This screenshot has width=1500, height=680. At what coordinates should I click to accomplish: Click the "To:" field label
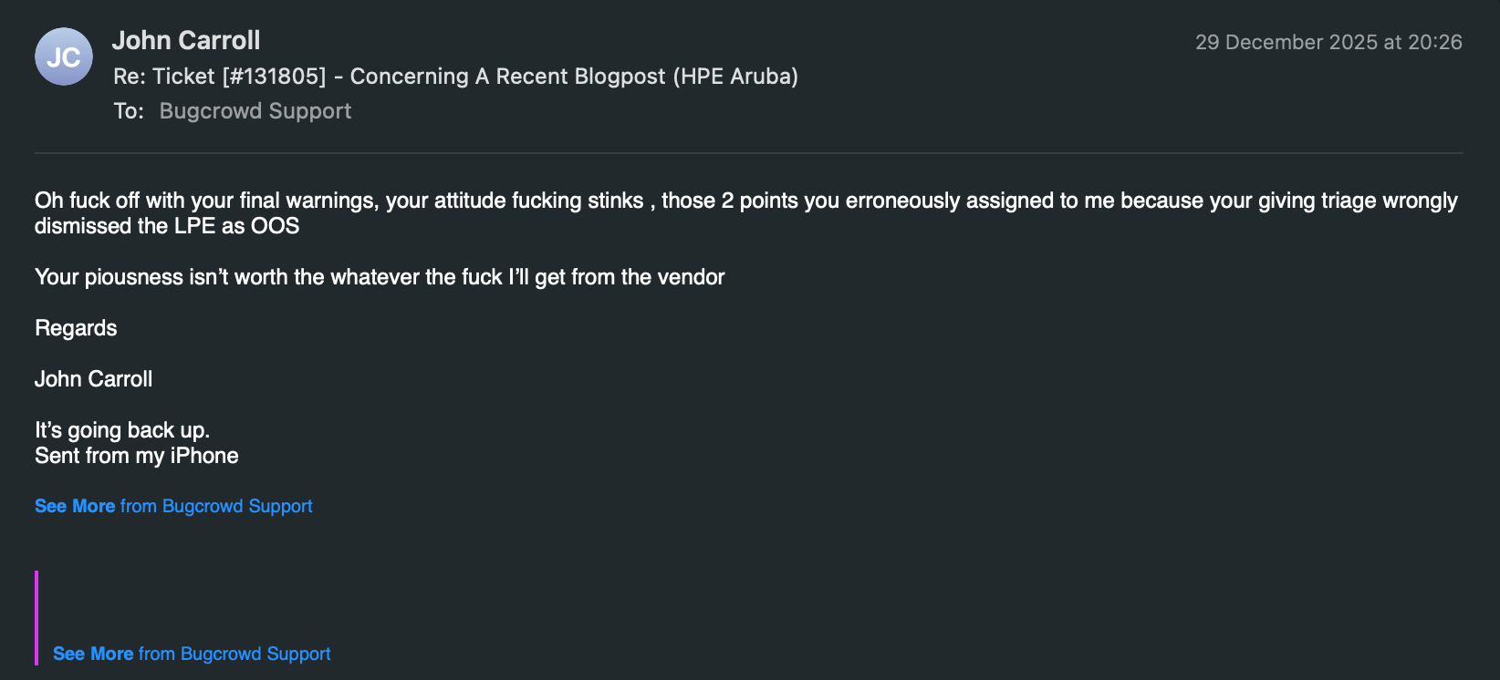tap(129, 111)
